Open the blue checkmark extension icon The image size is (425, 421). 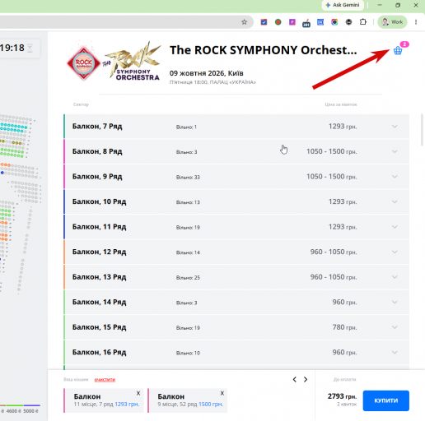264,22
